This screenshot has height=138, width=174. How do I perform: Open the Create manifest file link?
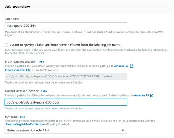click(18, 70)
